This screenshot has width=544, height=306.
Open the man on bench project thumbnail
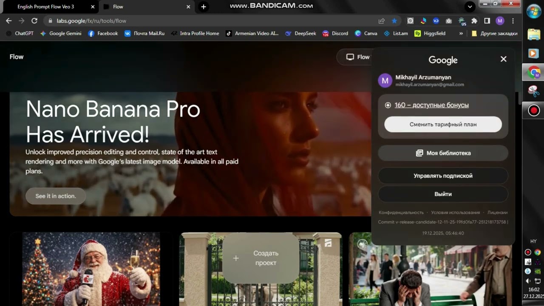pos(431,269)
